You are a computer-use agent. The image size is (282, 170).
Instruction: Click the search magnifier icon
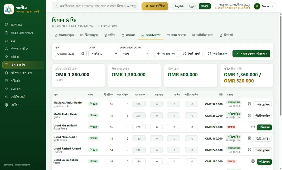click(x=56, y=6)
